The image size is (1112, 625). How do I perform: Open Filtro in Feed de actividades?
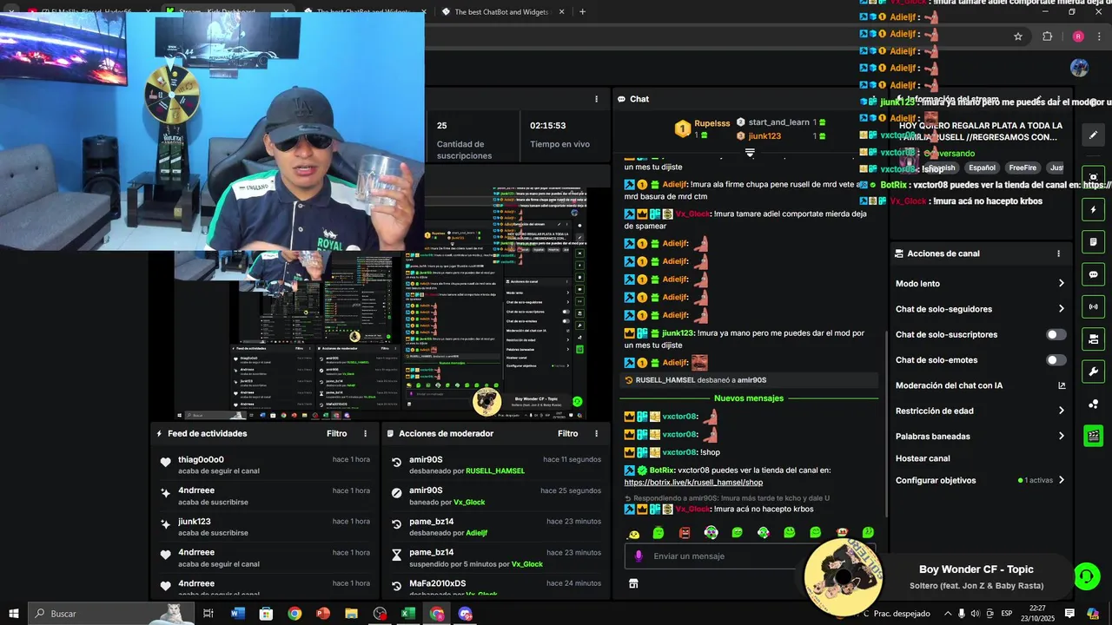[336, 433]
